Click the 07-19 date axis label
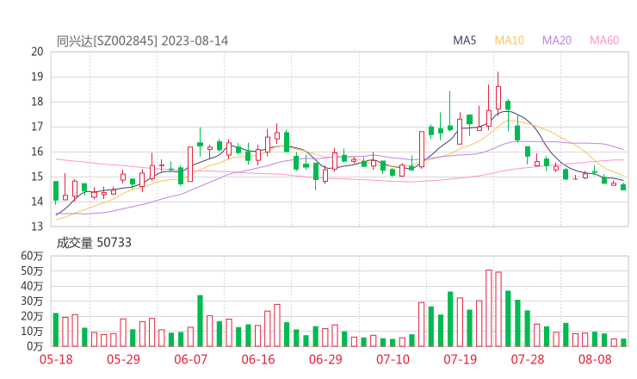The width and height of the screenshot is (637, 379). (x=460, y=359)
